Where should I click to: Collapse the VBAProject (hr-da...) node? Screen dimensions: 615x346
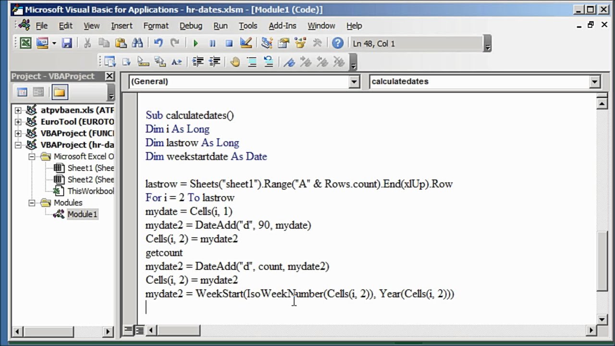(x=18, y=145)
